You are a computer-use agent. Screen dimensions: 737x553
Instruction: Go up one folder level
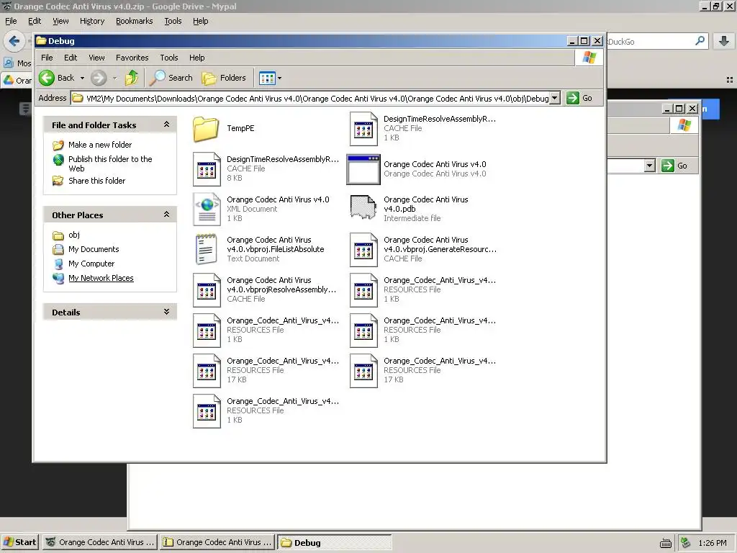tap(132, 78)
